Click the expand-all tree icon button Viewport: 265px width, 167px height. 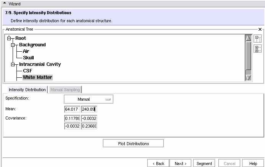[258, 49]
